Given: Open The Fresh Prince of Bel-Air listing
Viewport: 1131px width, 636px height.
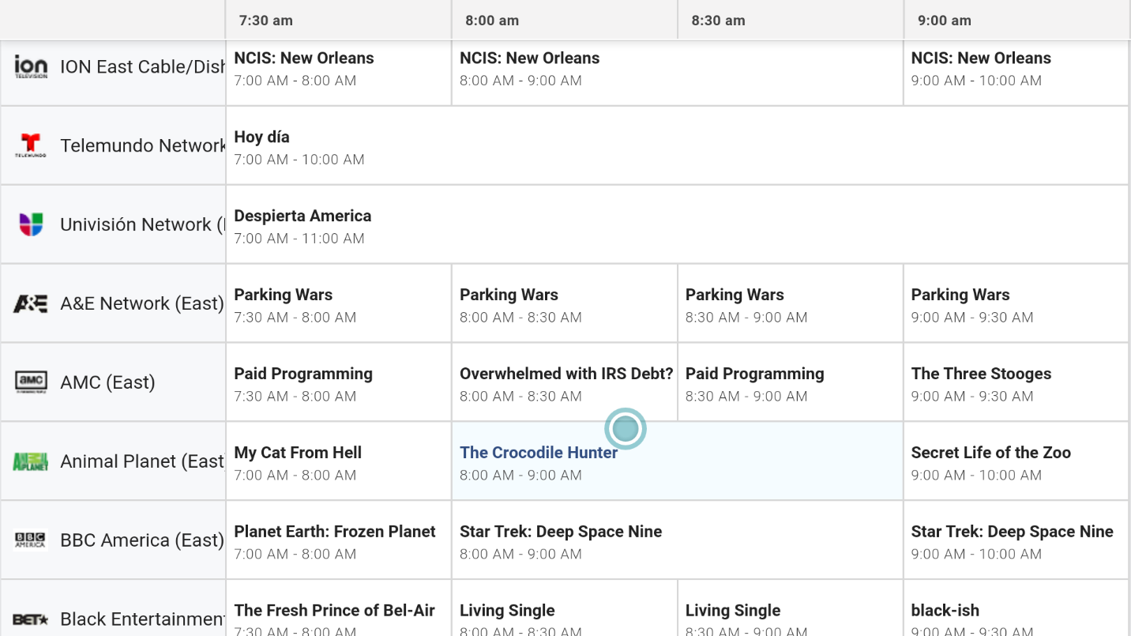Looking at the screenshot, I should (x=338, y=608).
